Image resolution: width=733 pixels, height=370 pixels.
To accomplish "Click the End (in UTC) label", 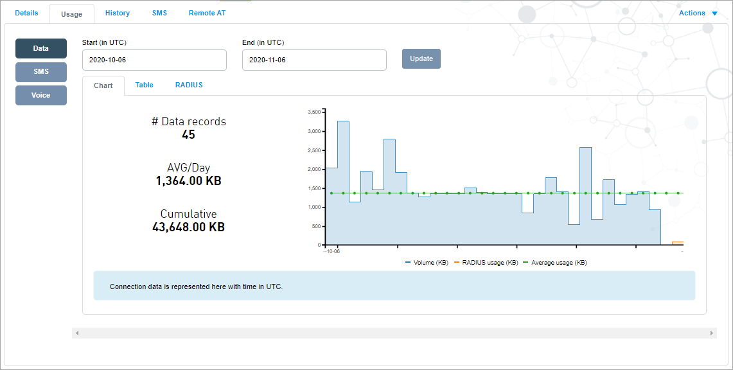I will click(263, 42).
